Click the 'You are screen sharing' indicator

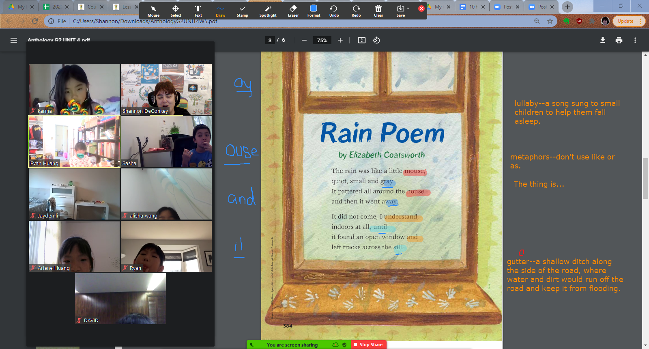[292, 345]
